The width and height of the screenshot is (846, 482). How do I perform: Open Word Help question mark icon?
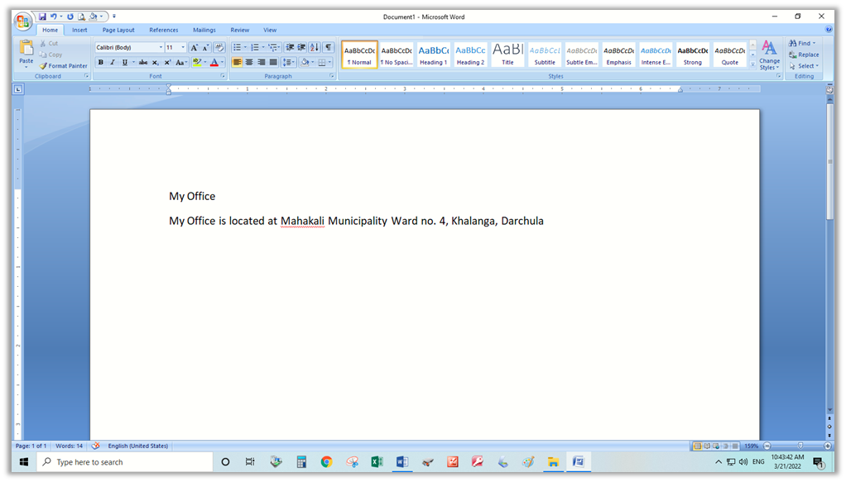tap(829, 30)
